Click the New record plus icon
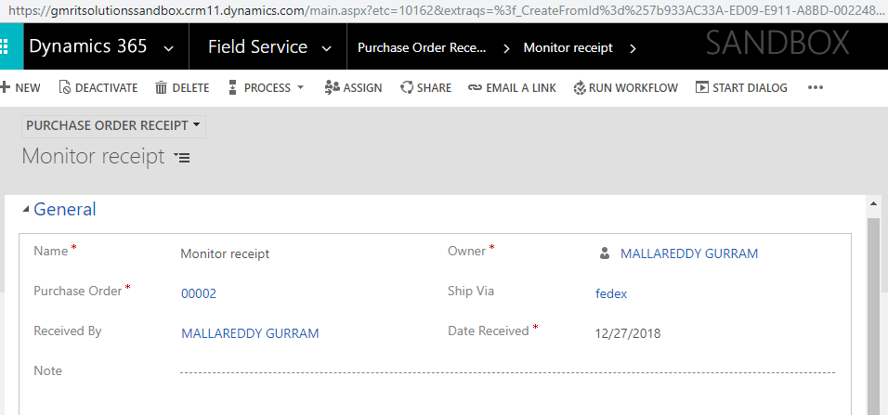888x415 pixels. pyautogui.click(x=5, y=88)
